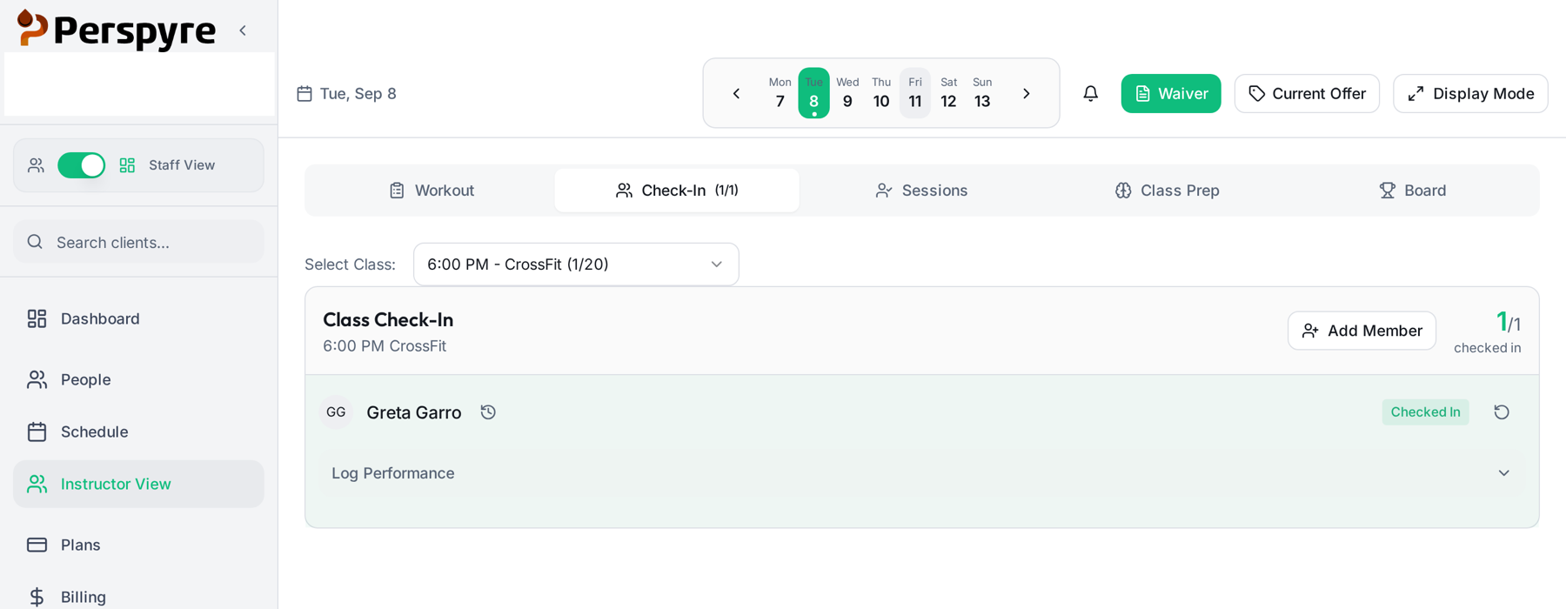The width and height of the screenshot is (1566, 609).
Task: Click the Add Member button
Action: 1362,331
